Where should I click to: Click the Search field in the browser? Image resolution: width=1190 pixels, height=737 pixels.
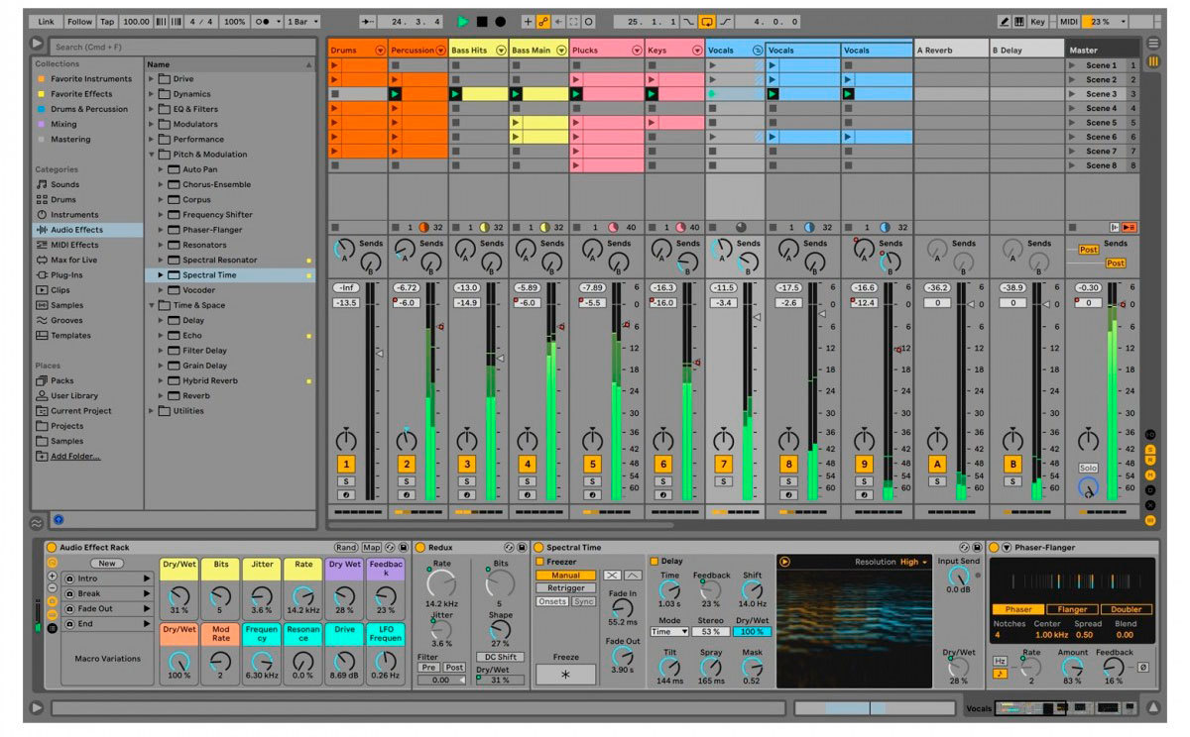click(178, 47)
